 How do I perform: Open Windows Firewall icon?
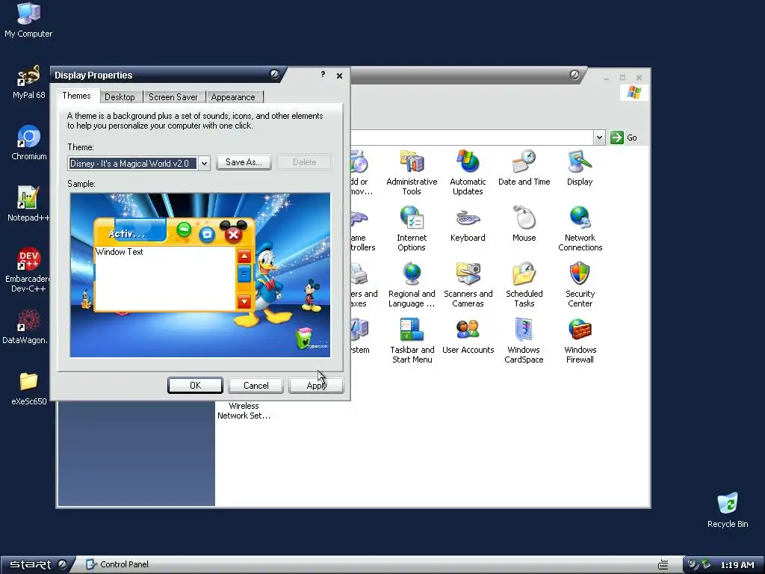[580, 341]
